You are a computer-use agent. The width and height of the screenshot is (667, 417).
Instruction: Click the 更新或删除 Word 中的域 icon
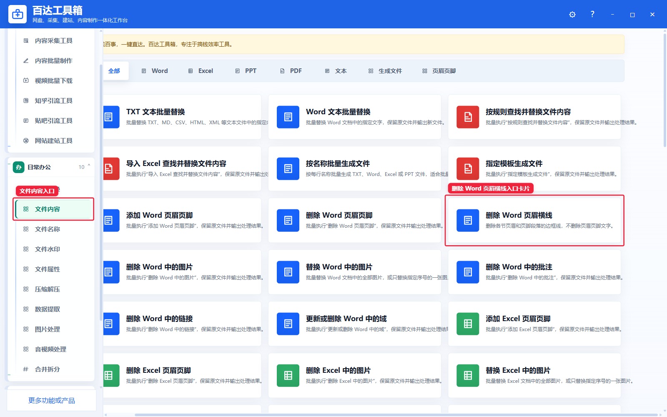tap(288, 324)
